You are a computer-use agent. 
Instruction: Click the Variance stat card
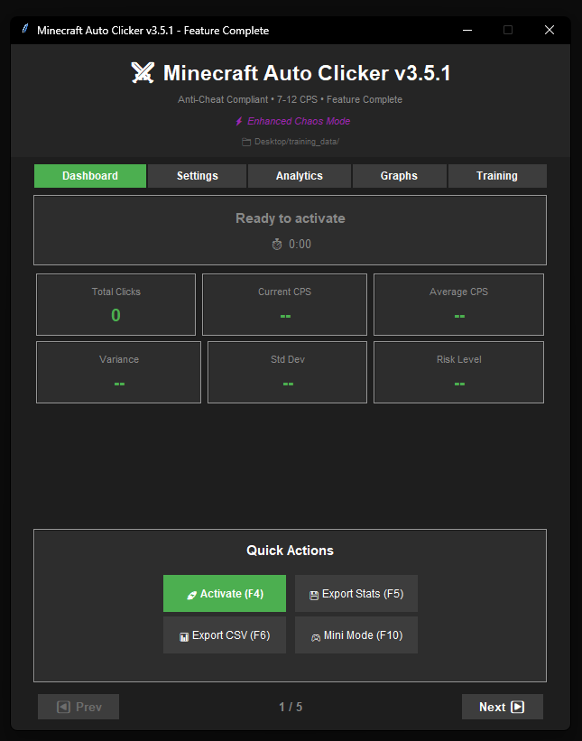(118, 373)
